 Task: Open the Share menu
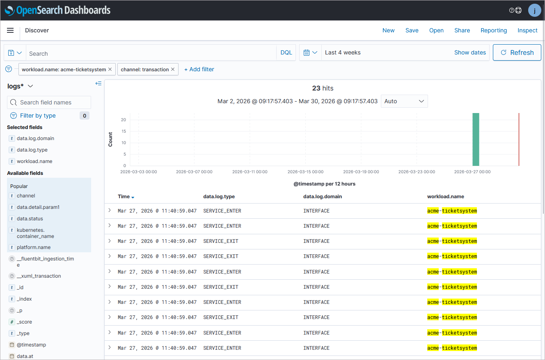[462, 30]
